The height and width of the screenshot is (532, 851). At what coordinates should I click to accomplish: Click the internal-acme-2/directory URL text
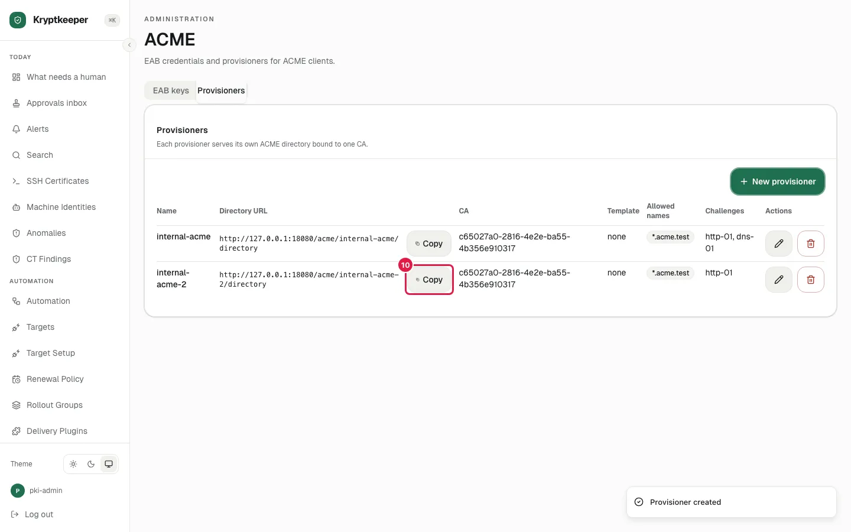[x=309, y=280]
